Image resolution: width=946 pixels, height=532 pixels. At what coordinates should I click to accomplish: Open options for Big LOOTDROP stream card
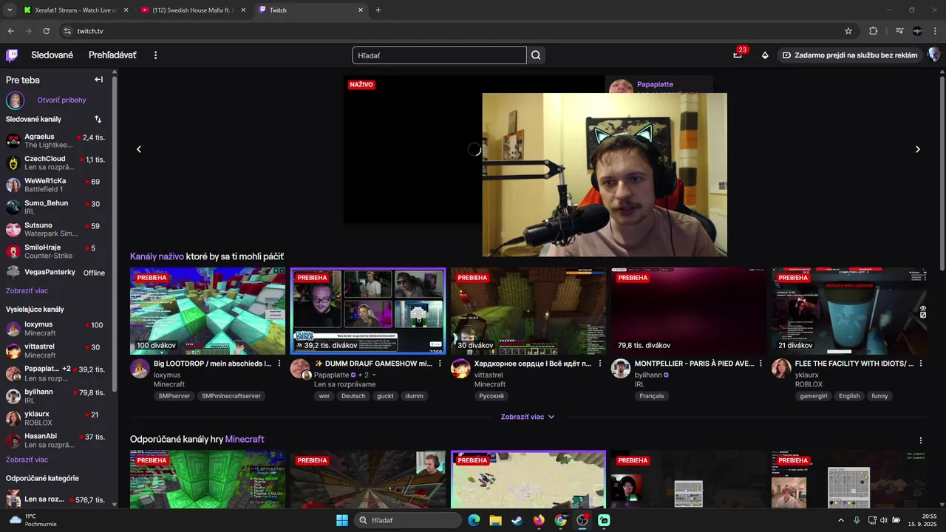279,364
